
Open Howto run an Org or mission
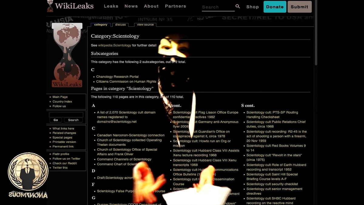click(202, 143)
